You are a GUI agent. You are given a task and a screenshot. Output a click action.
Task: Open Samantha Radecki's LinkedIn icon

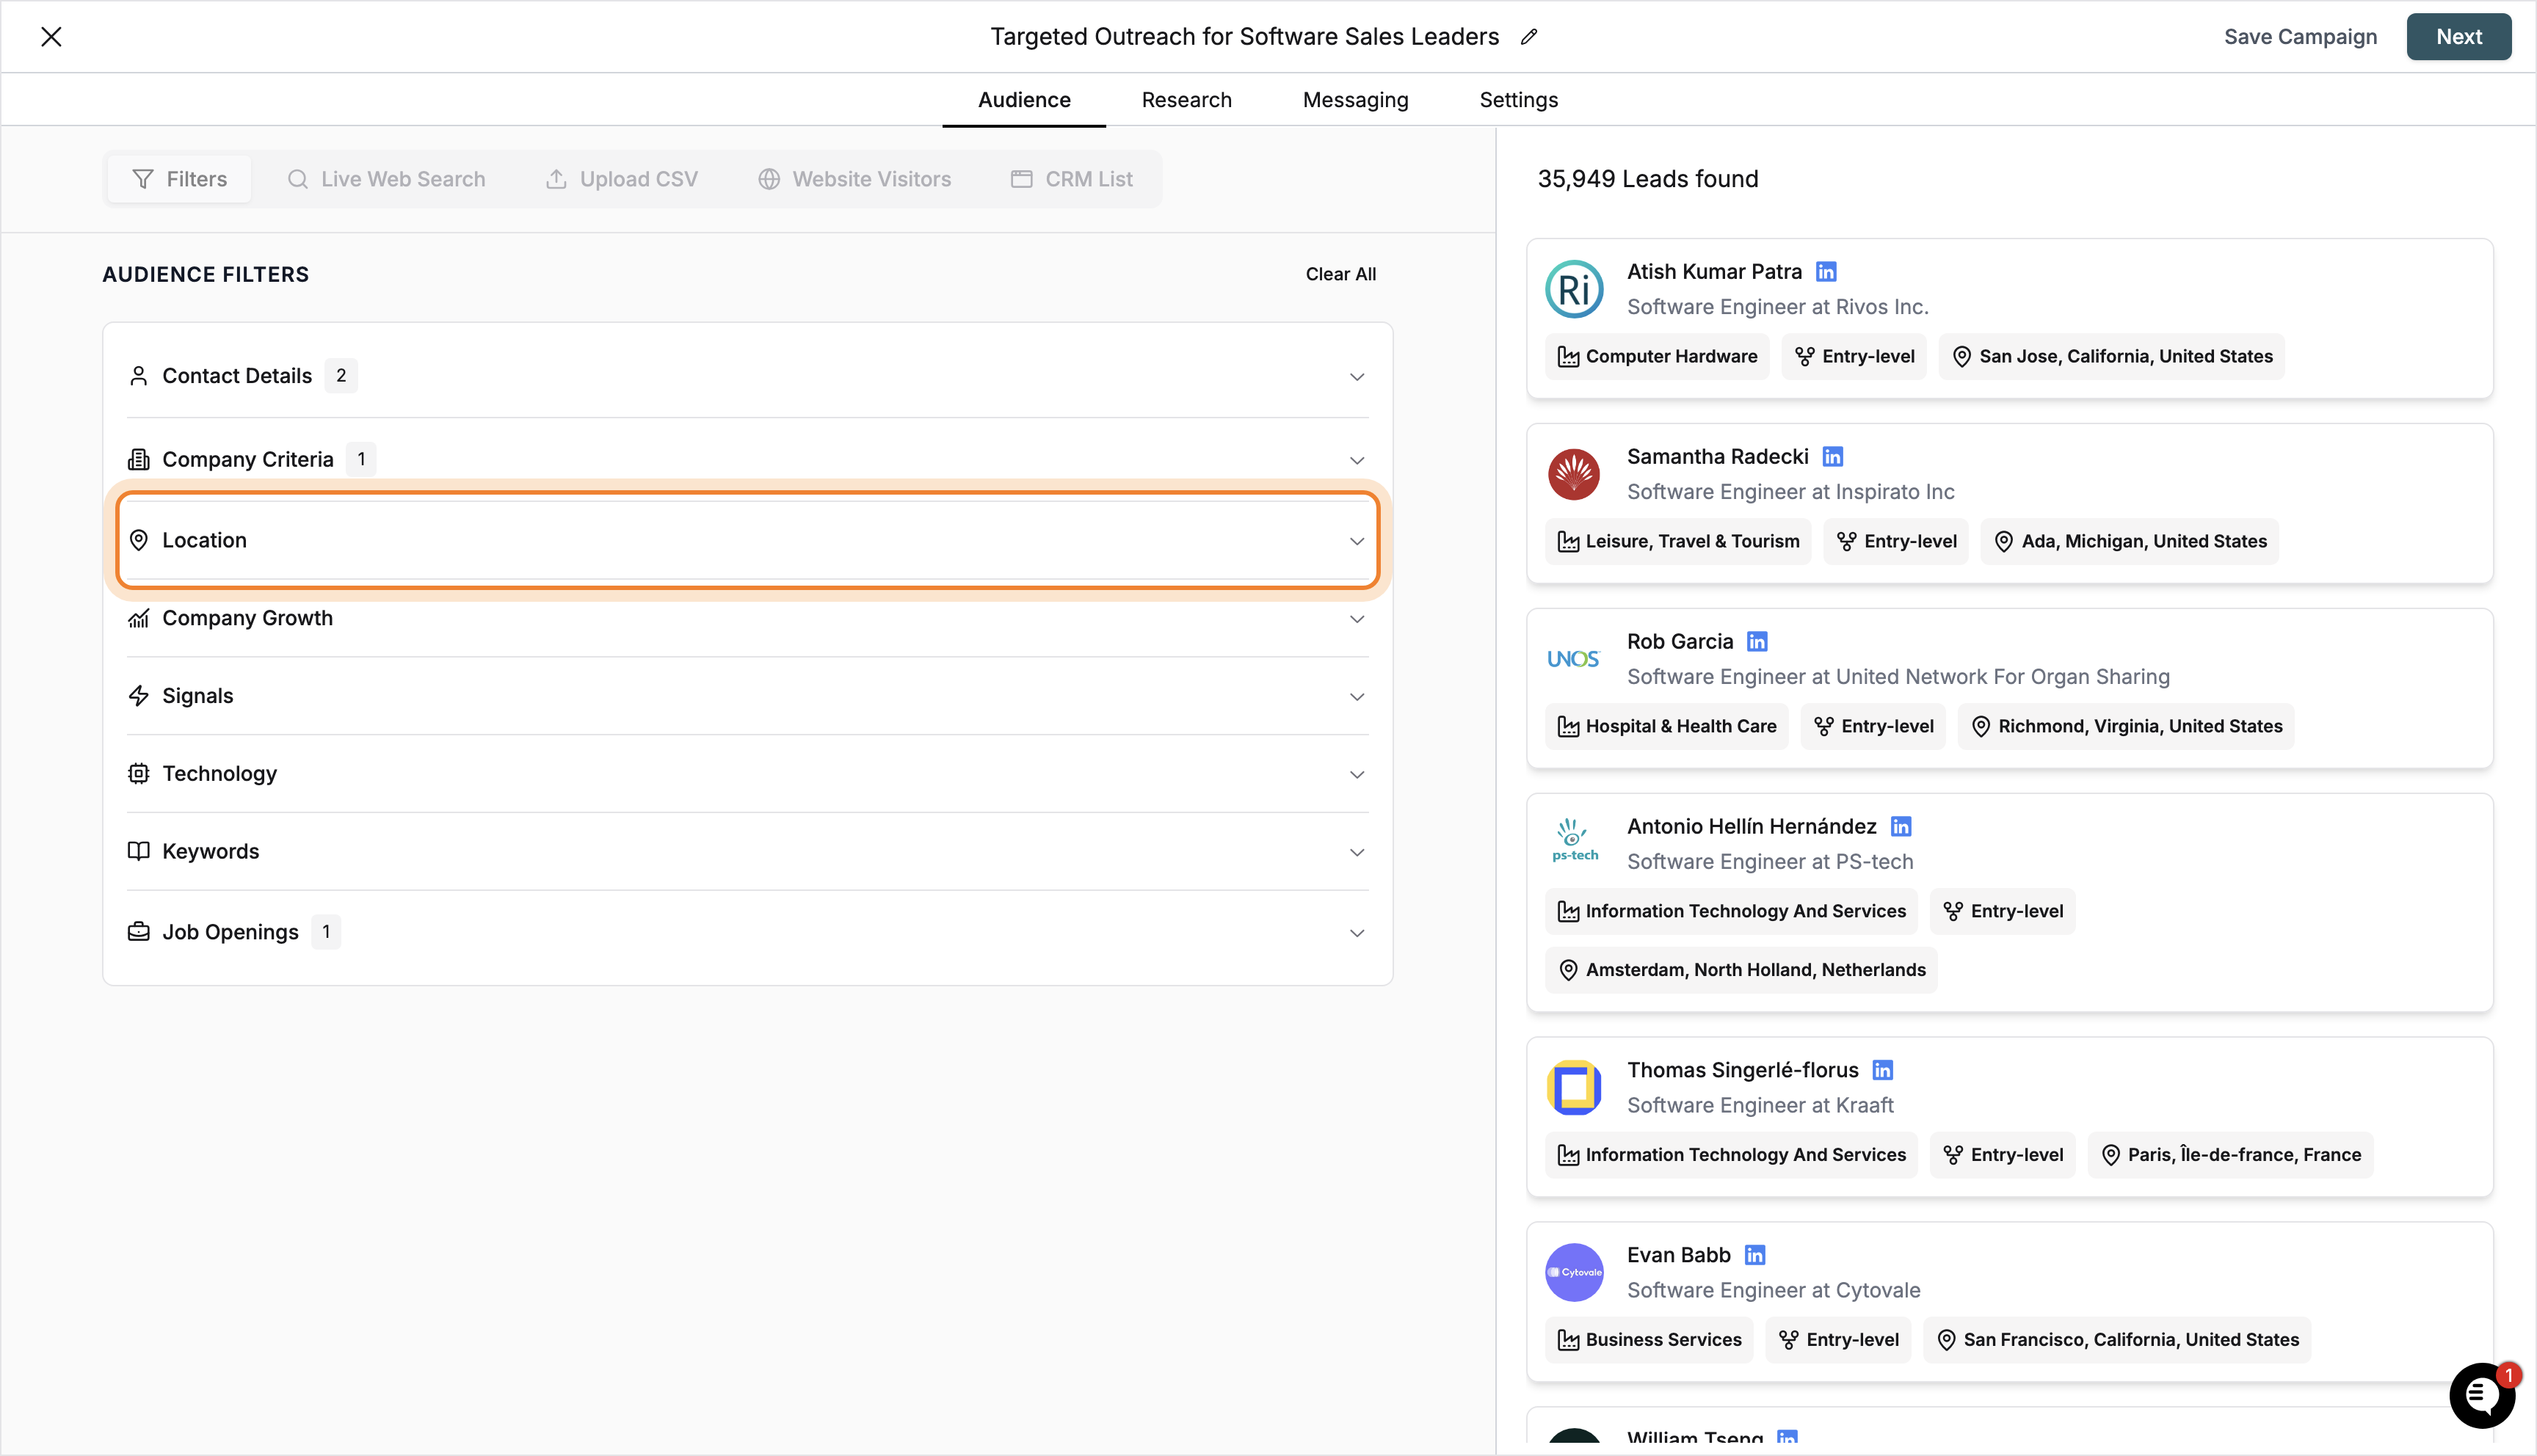[1833, 456]
